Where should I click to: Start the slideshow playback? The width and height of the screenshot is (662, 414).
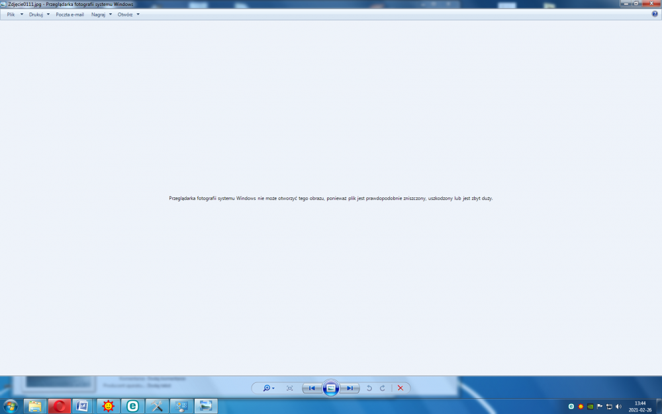click(x=330, y=388)
